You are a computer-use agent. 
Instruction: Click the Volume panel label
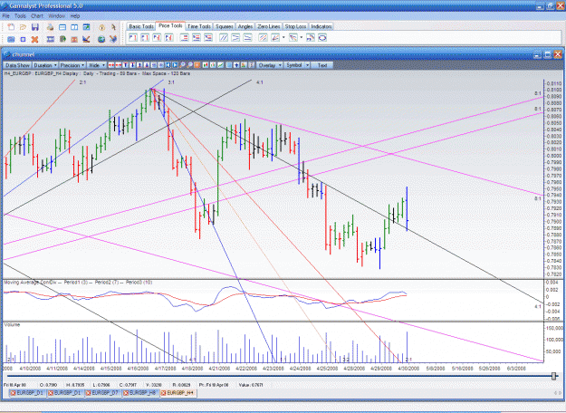pyautogui.click(x=12, y=325)
